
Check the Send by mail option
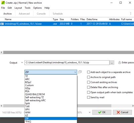(x=88, y=97)
